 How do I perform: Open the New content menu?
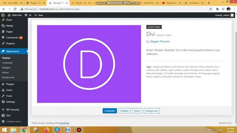pyautogui.click(x=39, y=15)
